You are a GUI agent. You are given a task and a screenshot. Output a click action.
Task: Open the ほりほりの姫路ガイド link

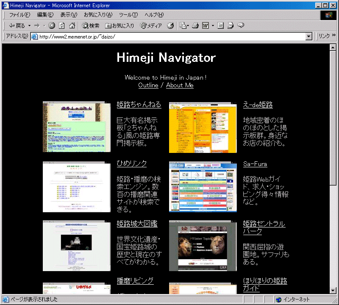(x=265, y=284)
